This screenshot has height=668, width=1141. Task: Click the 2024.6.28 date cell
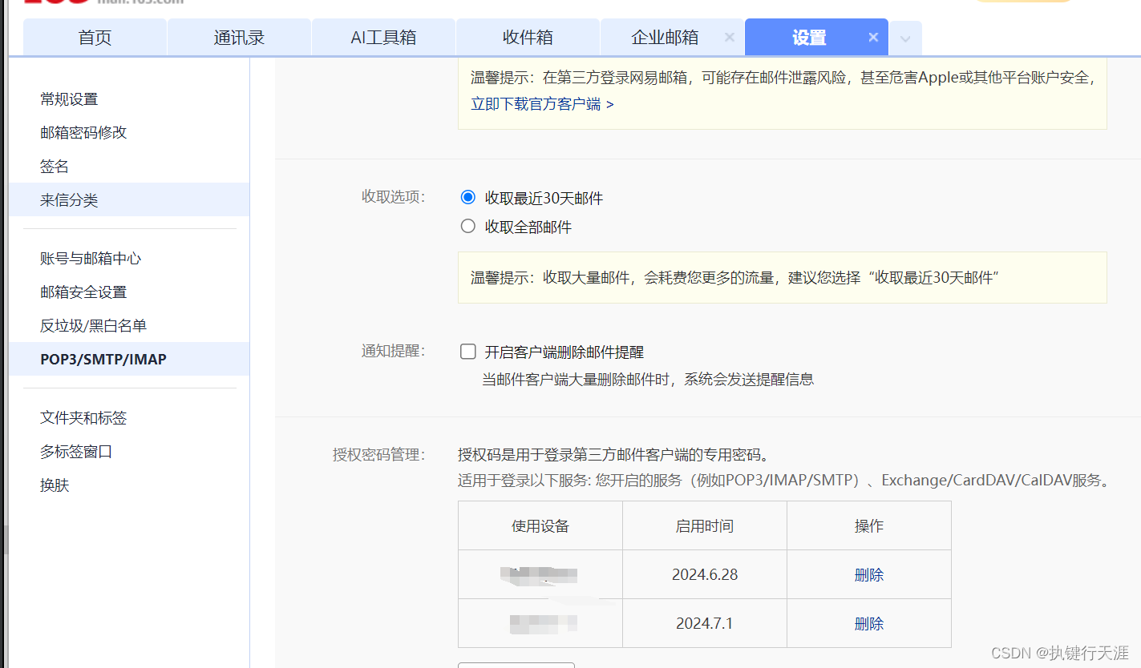coord(705,574)
